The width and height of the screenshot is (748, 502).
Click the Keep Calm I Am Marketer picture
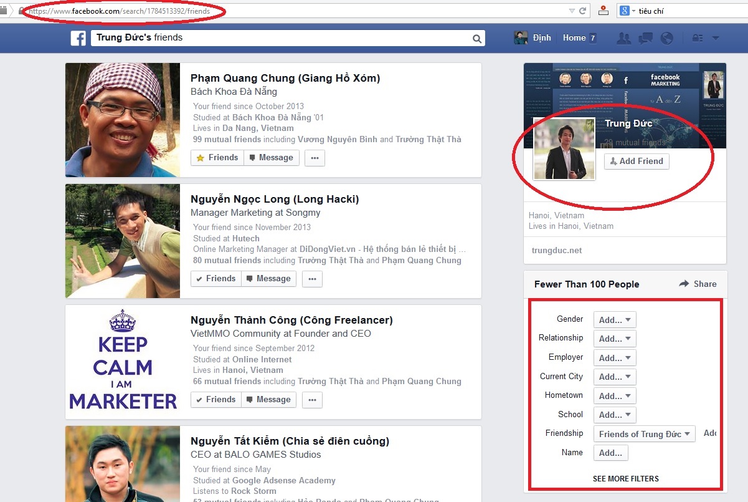pyautogui.click(x=123, y=362)
